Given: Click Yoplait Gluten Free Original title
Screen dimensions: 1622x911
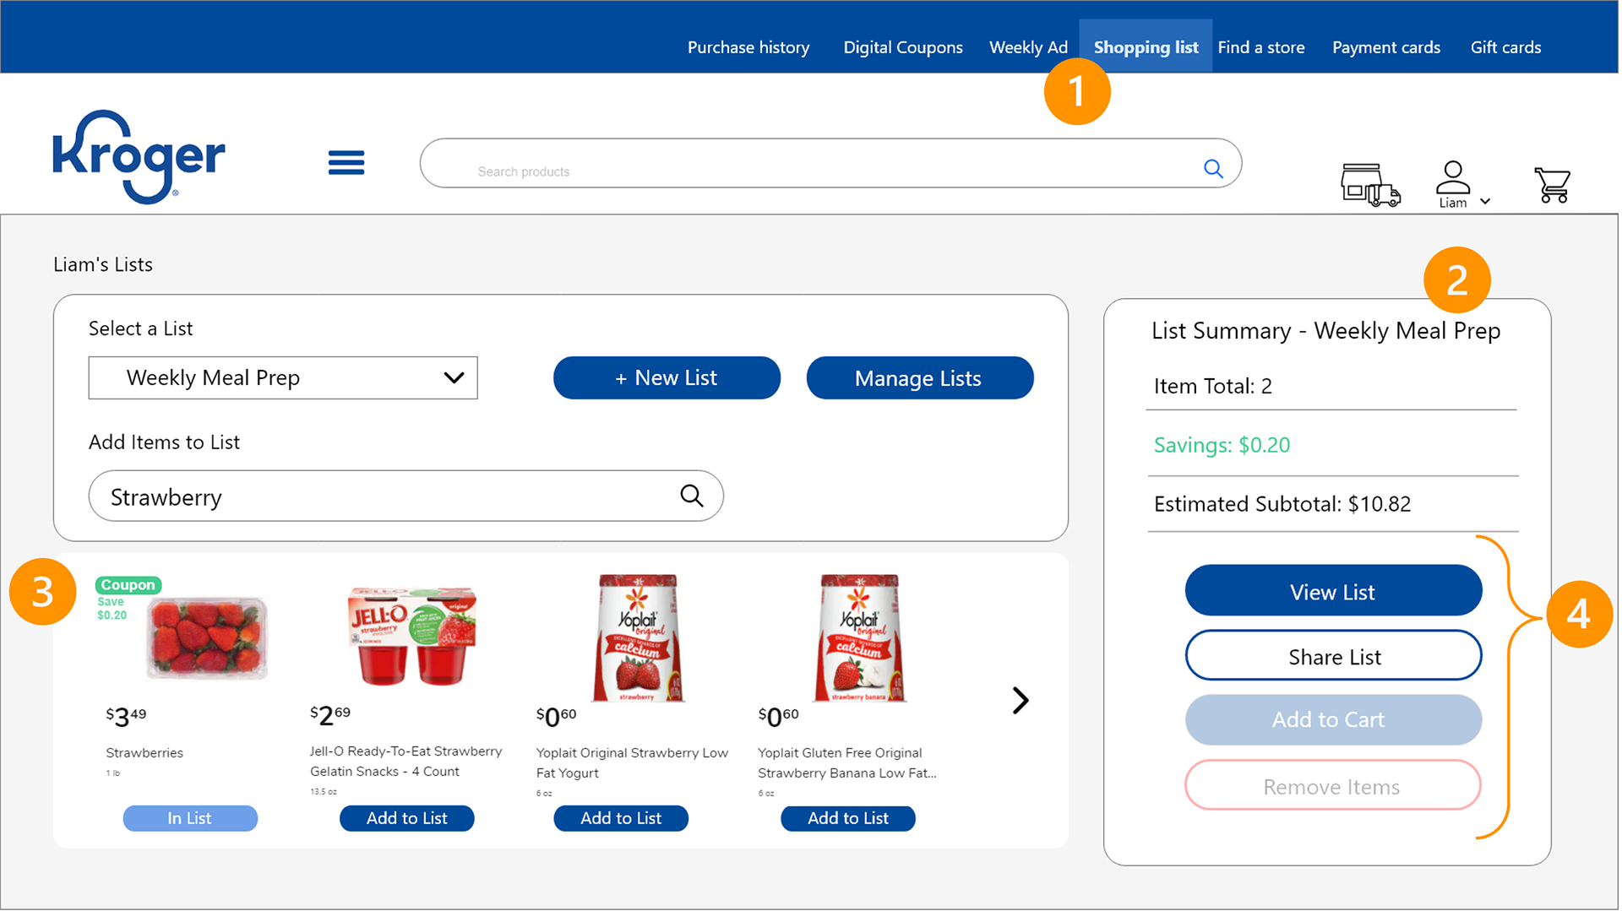Looking at the screenshot, I should click(846, 763).
